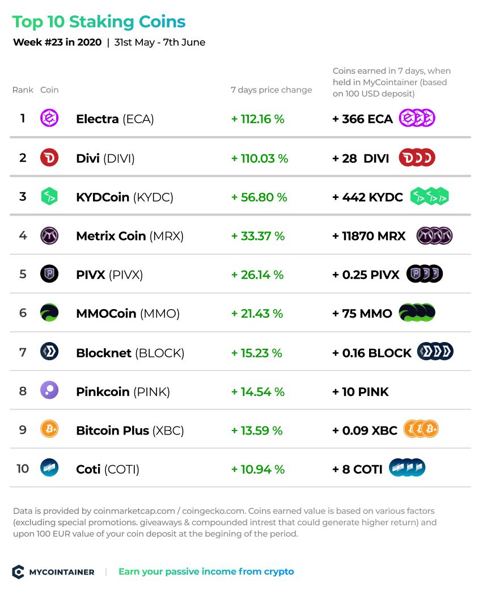Select the black PIVX shield icon

49,274
